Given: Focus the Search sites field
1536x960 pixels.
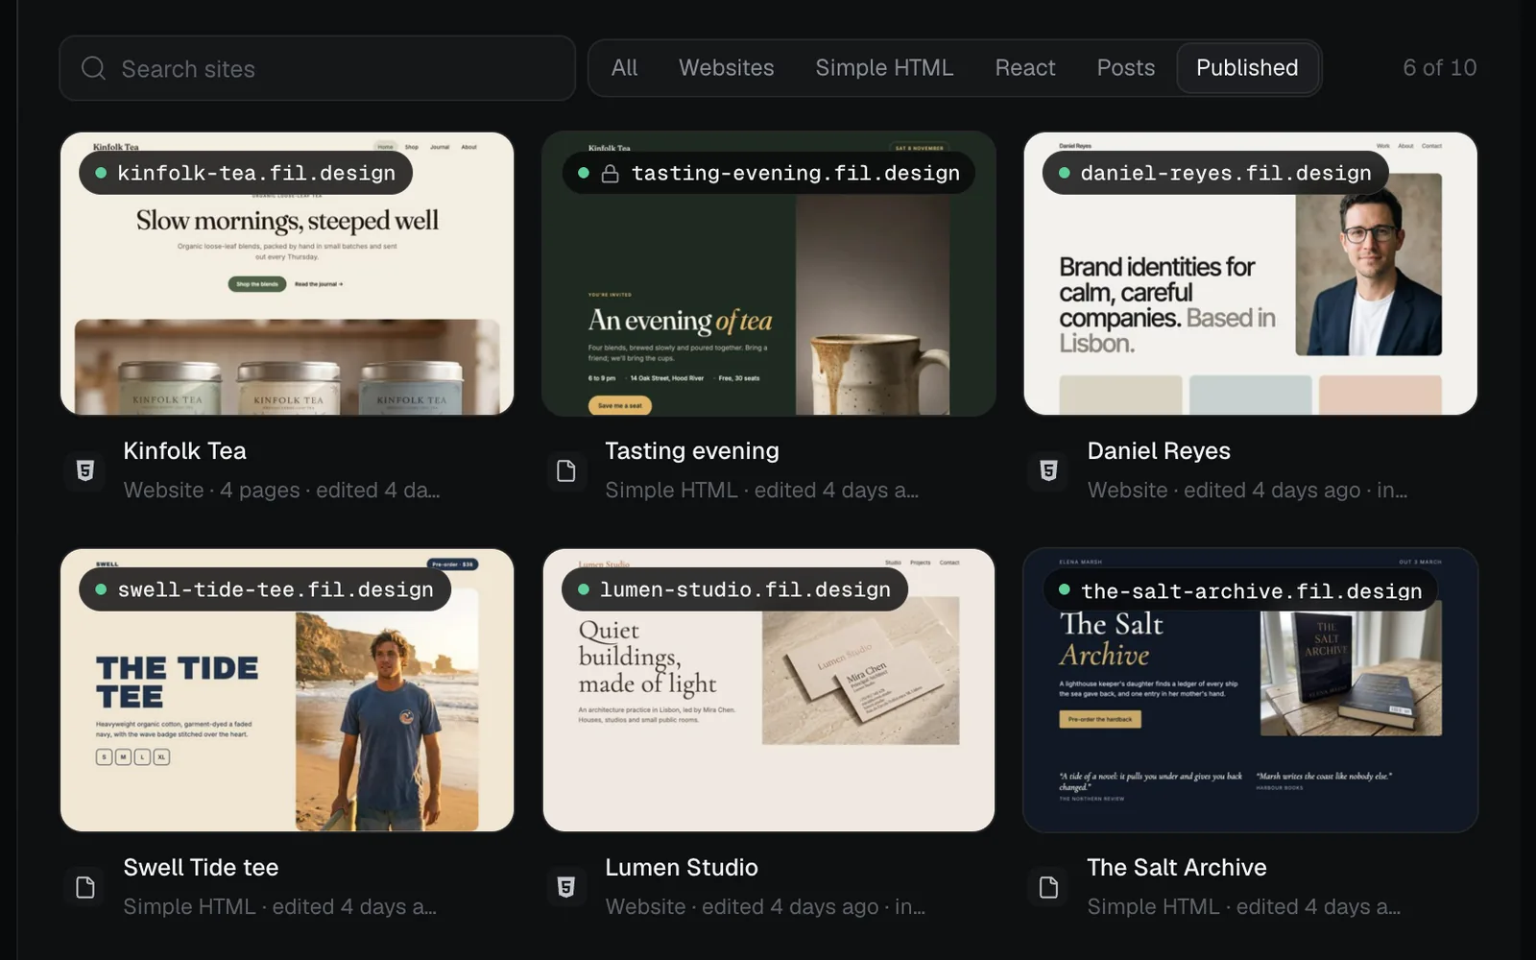Looking at the screenshot, I should (317, 68).
